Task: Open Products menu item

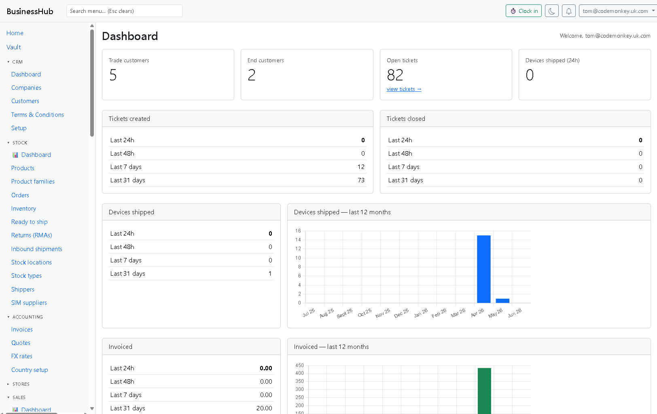Action: [23, 168]
